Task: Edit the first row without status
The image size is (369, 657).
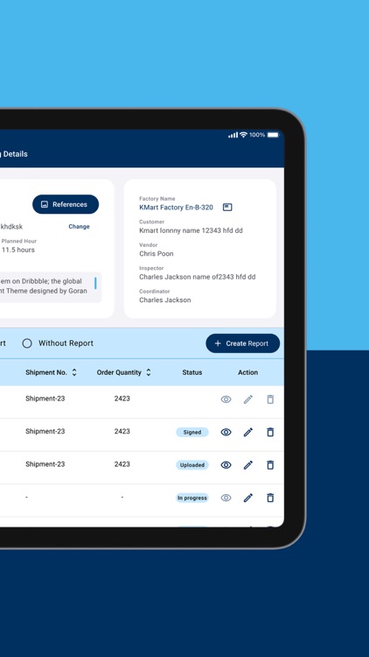Action: pos(248,399)
